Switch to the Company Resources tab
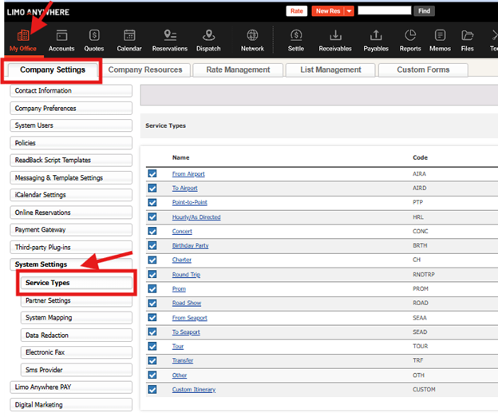498x417 pixels. pos(145,70)
